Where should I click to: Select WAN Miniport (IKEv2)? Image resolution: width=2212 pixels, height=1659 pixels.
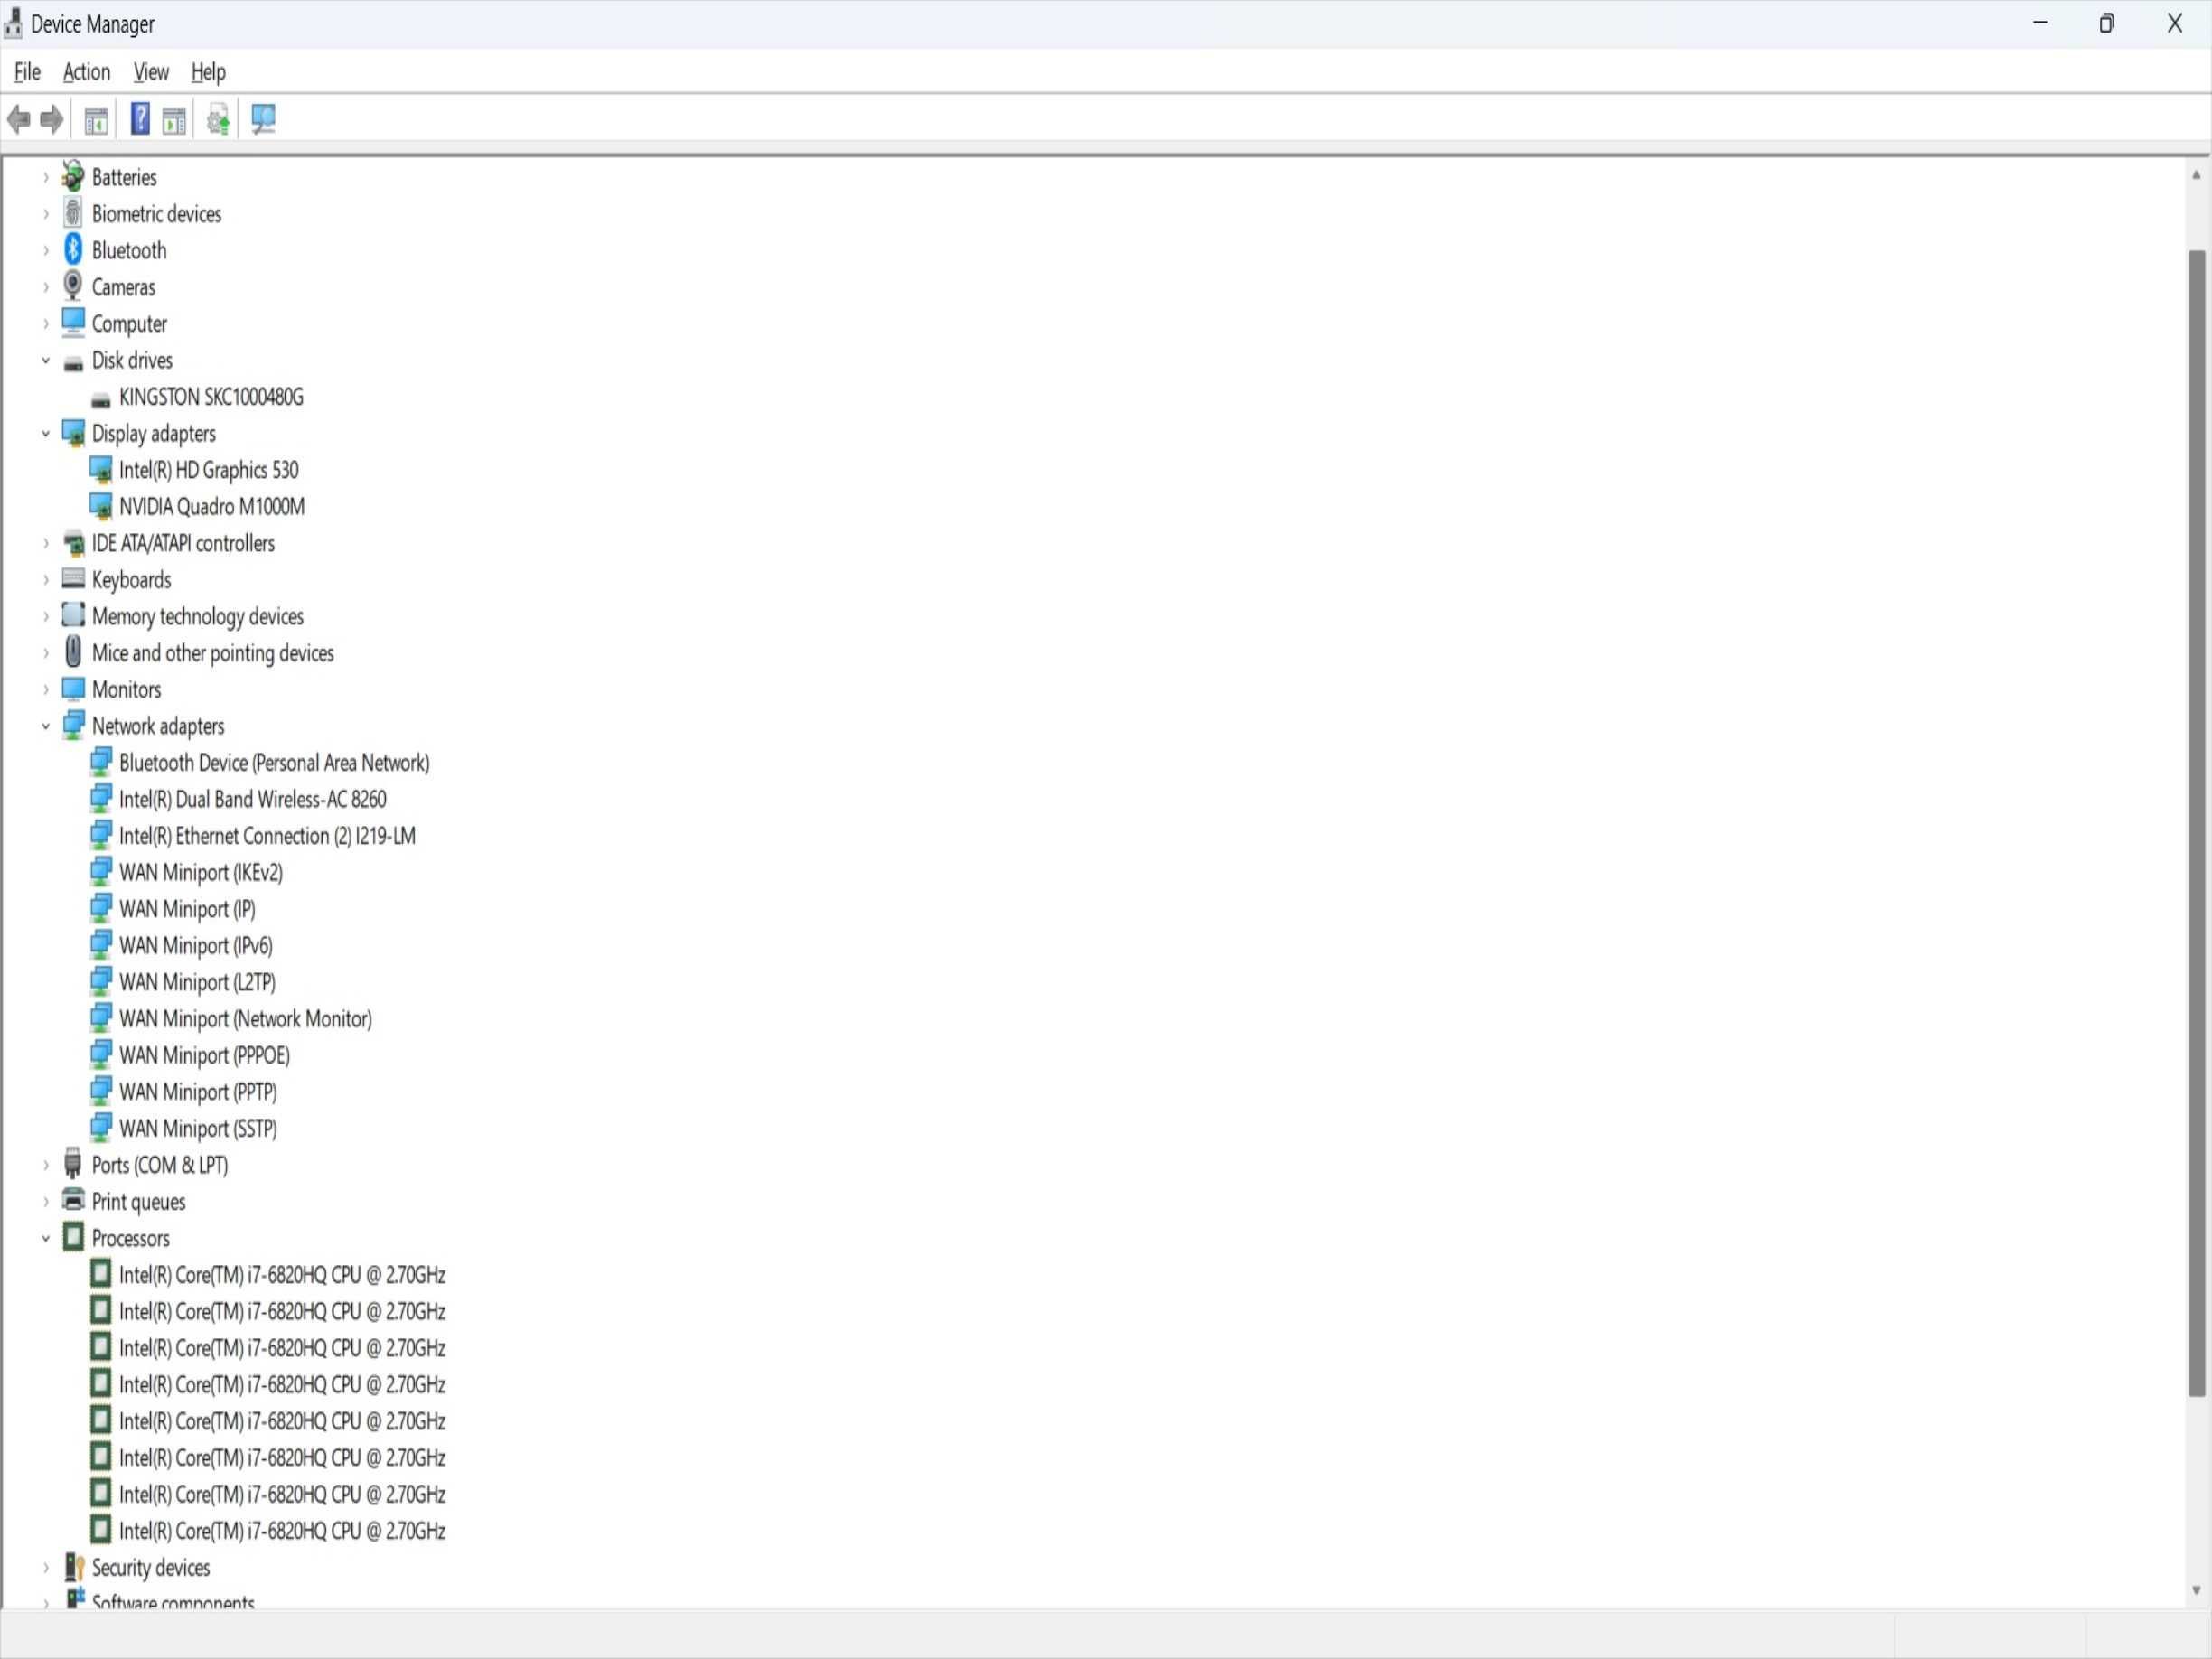coord(200,873)
